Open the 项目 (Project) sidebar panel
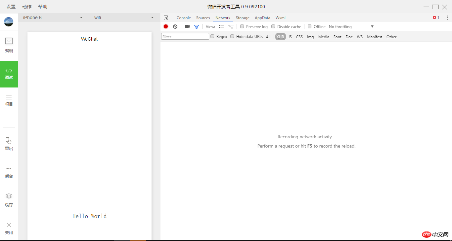Image resolution: width=452 pixels, height=241 pixels. pos(9,100)
